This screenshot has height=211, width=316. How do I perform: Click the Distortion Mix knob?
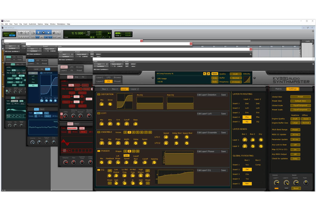(102, 104)
